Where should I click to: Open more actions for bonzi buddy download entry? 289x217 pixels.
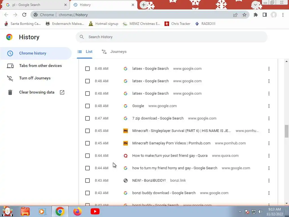point(269,193)
